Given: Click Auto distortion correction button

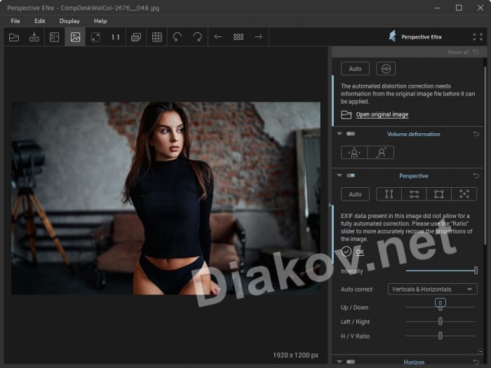Looking at the screenshot, I should 355,69.
